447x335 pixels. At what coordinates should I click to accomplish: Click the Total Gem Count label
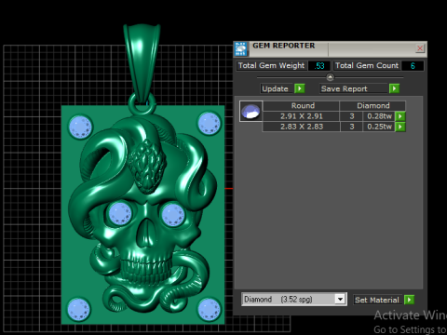pos(367,66)
